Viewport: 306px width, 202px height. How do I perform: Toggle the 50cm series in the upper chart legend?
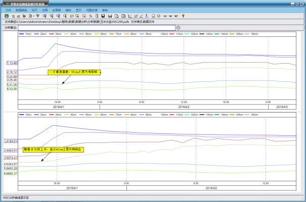85,34
